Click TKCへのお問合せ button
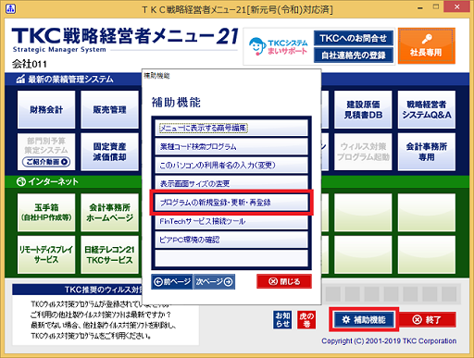474x358 pixels. click(x=354, y=38)
